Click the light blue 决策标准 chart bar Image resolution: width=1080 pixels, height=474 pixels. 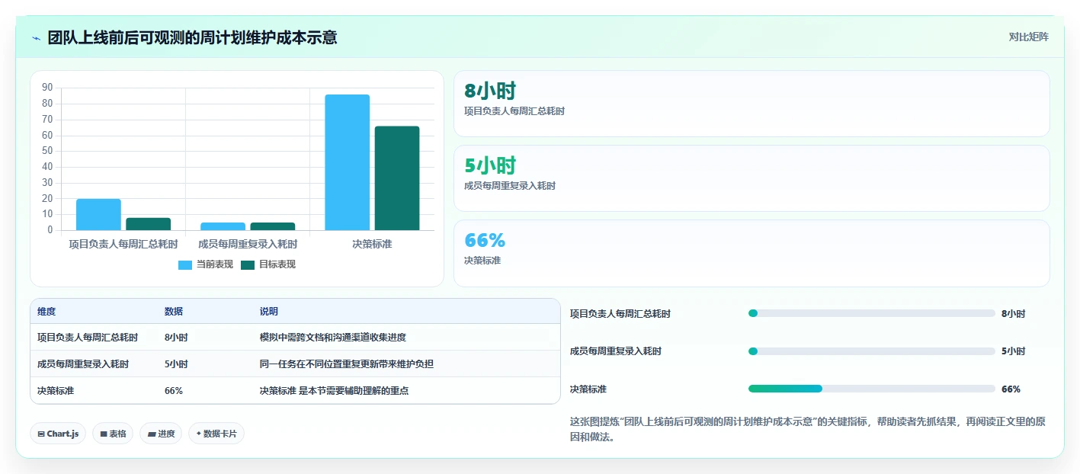(347, 162)
